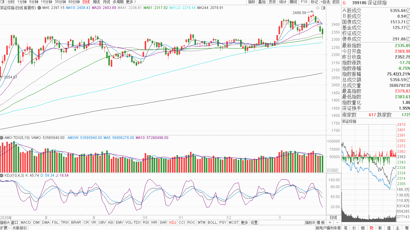Select the 60分钟 period
This screenshot has height=230, width=410.
click(74, 2)
